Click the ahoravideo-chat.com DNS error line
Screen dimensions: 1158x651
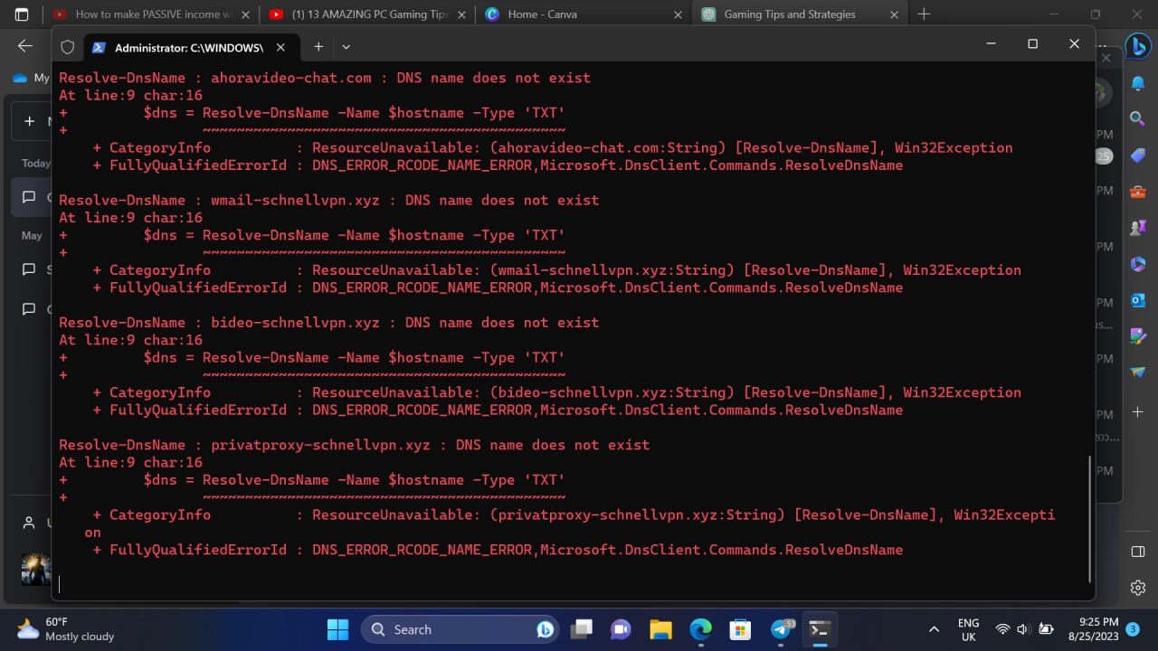point(325,78)
